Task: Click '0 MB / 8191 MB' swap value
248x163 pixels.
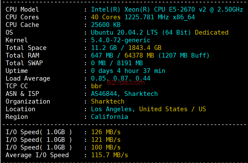Action: point(117,63)
